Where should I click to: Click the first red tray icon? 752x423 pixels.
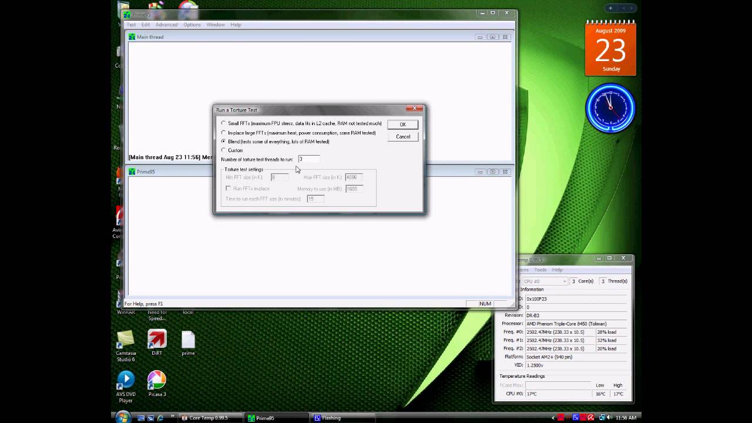click(561, 418)
